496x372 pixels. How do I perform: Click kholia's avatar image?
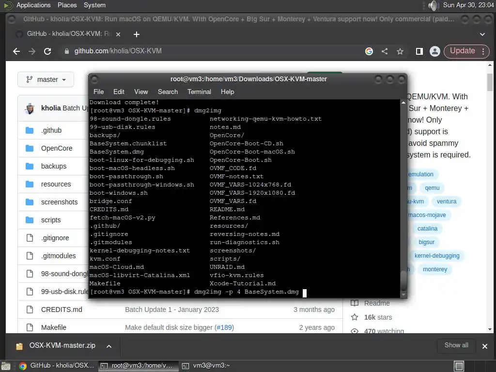coord(30,108)
